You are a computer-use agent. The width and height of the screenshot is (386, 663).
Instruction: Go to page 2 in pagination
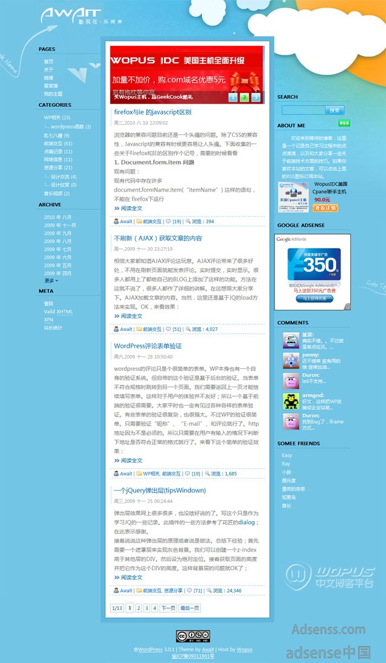coord(138,608)
